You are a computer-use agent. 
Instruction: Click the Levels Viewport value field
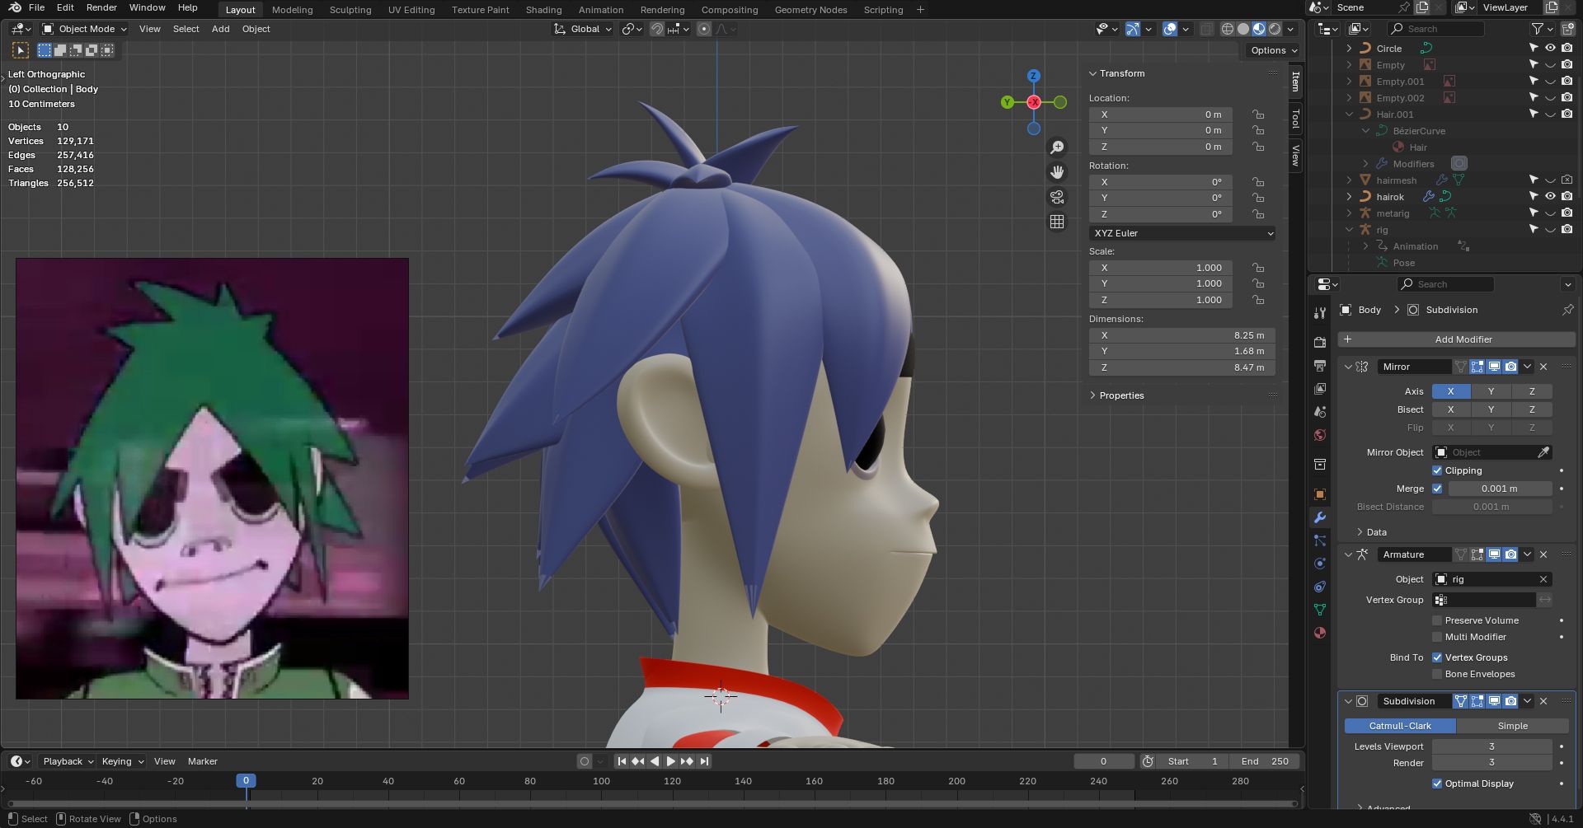coord(1491,746)
